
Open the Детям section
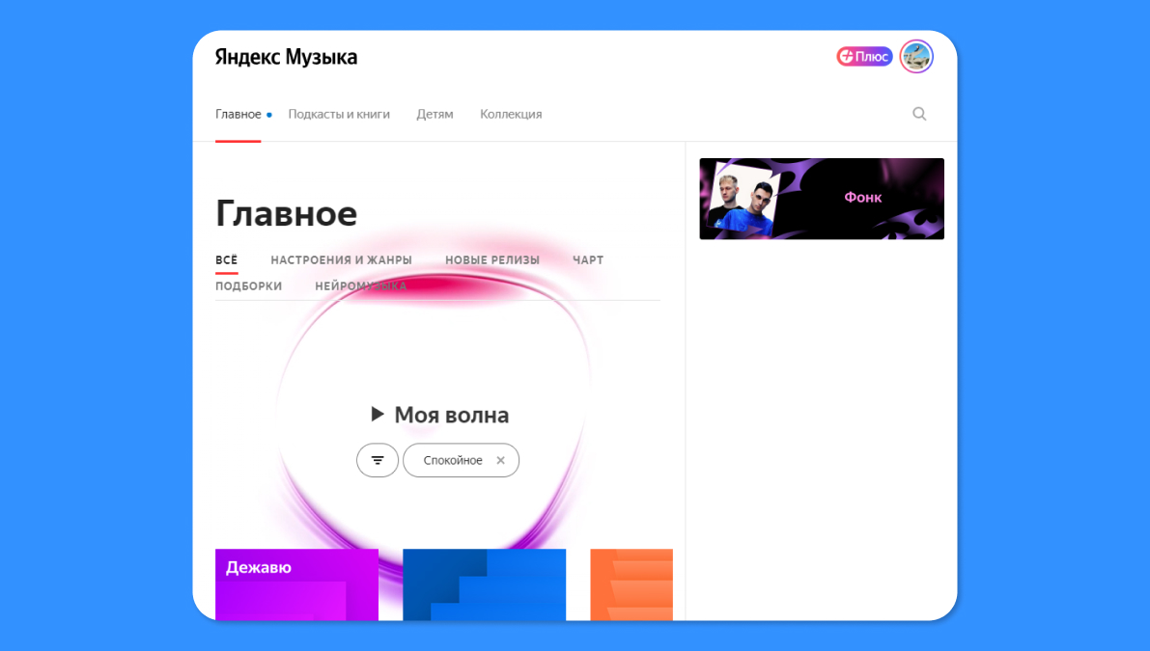click(435, 114)
